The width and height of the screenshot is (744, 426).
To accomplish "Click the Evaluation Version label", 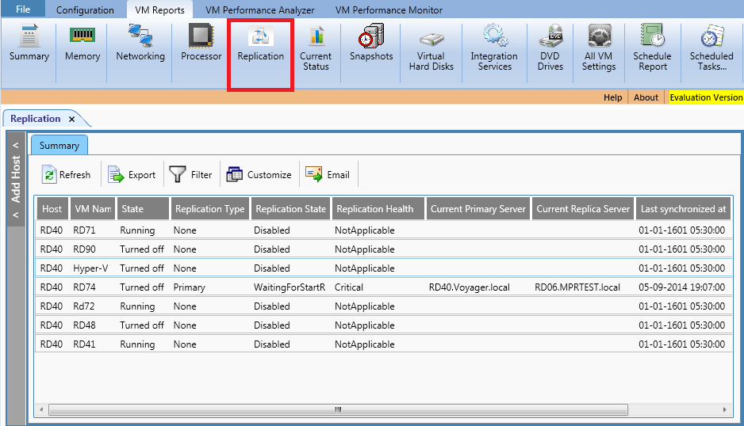I will click(706, 97).
